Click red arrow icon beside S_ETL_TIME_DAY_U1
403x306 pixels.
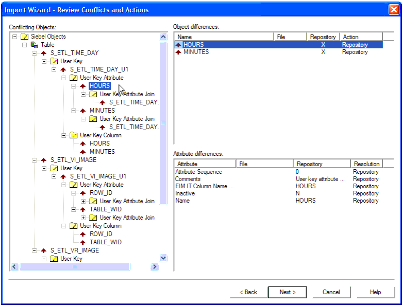pyautogui.click(x=63, y=69)
